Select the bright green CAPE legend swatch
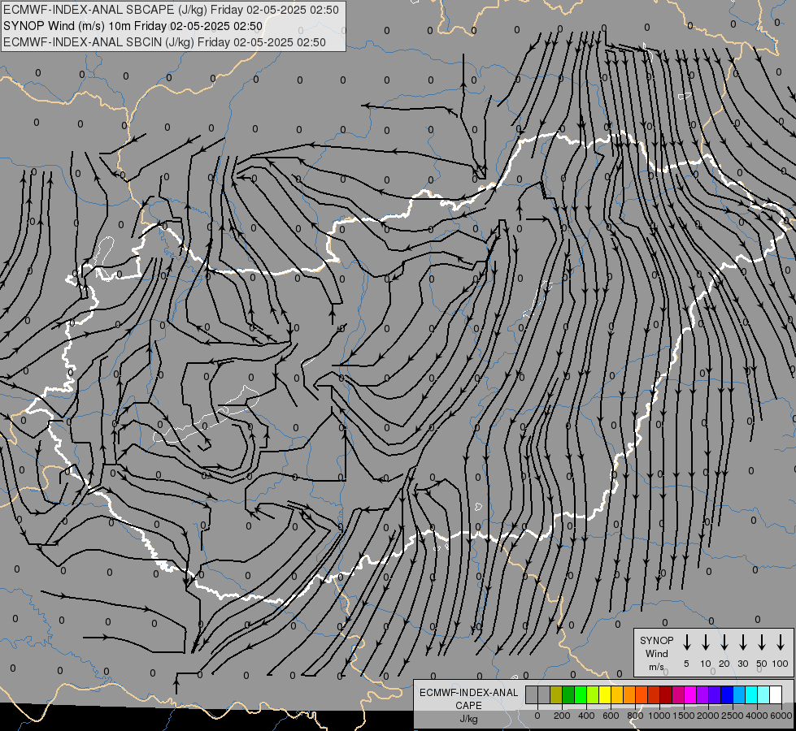 (x=581, y=694)
